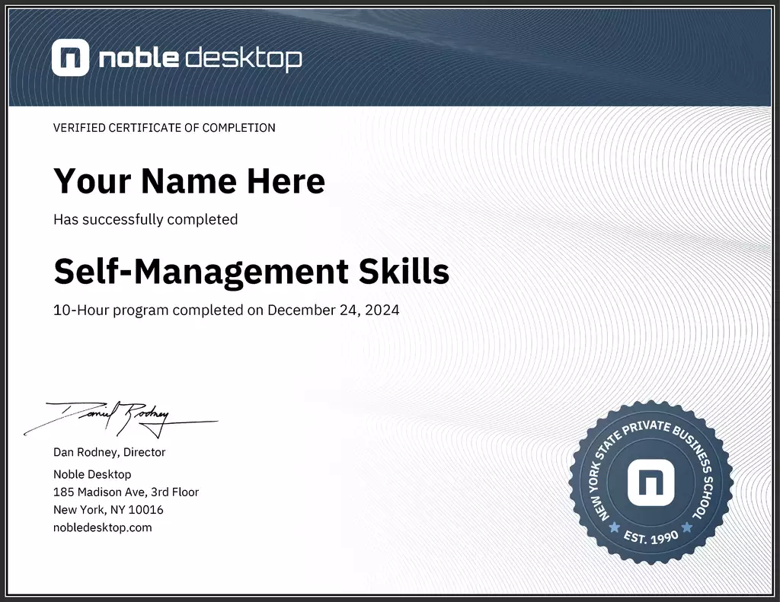The width and height of the screenshot is (780, 602).
Task: Select the 'Your Name Here' recipient name
Action: coord(189,181)
